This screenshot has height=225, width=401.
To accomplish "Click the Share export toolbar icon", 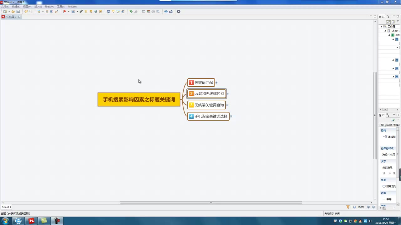I will tap(171, 12).
